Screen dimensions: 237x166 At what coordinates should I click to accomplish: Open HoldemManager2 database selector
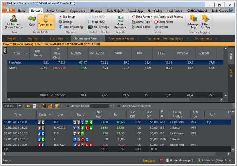(179, 160)
